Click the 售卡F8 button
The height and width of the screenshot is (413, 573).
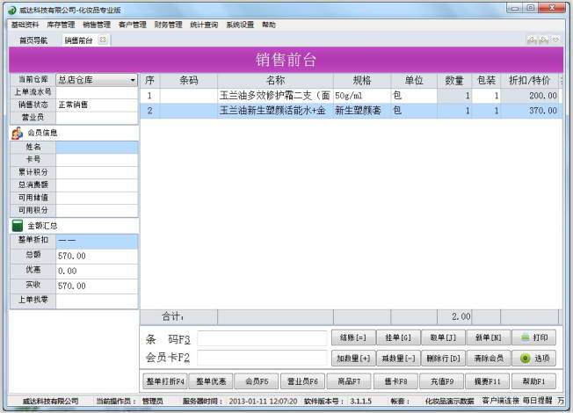point(395,381)
